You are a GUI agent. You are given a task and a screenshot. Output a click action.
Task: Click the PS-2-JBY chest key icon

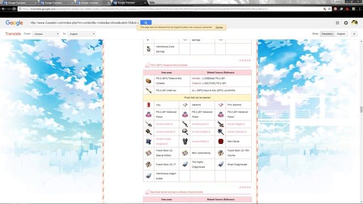pyautogui.click(x=149, y=91)
